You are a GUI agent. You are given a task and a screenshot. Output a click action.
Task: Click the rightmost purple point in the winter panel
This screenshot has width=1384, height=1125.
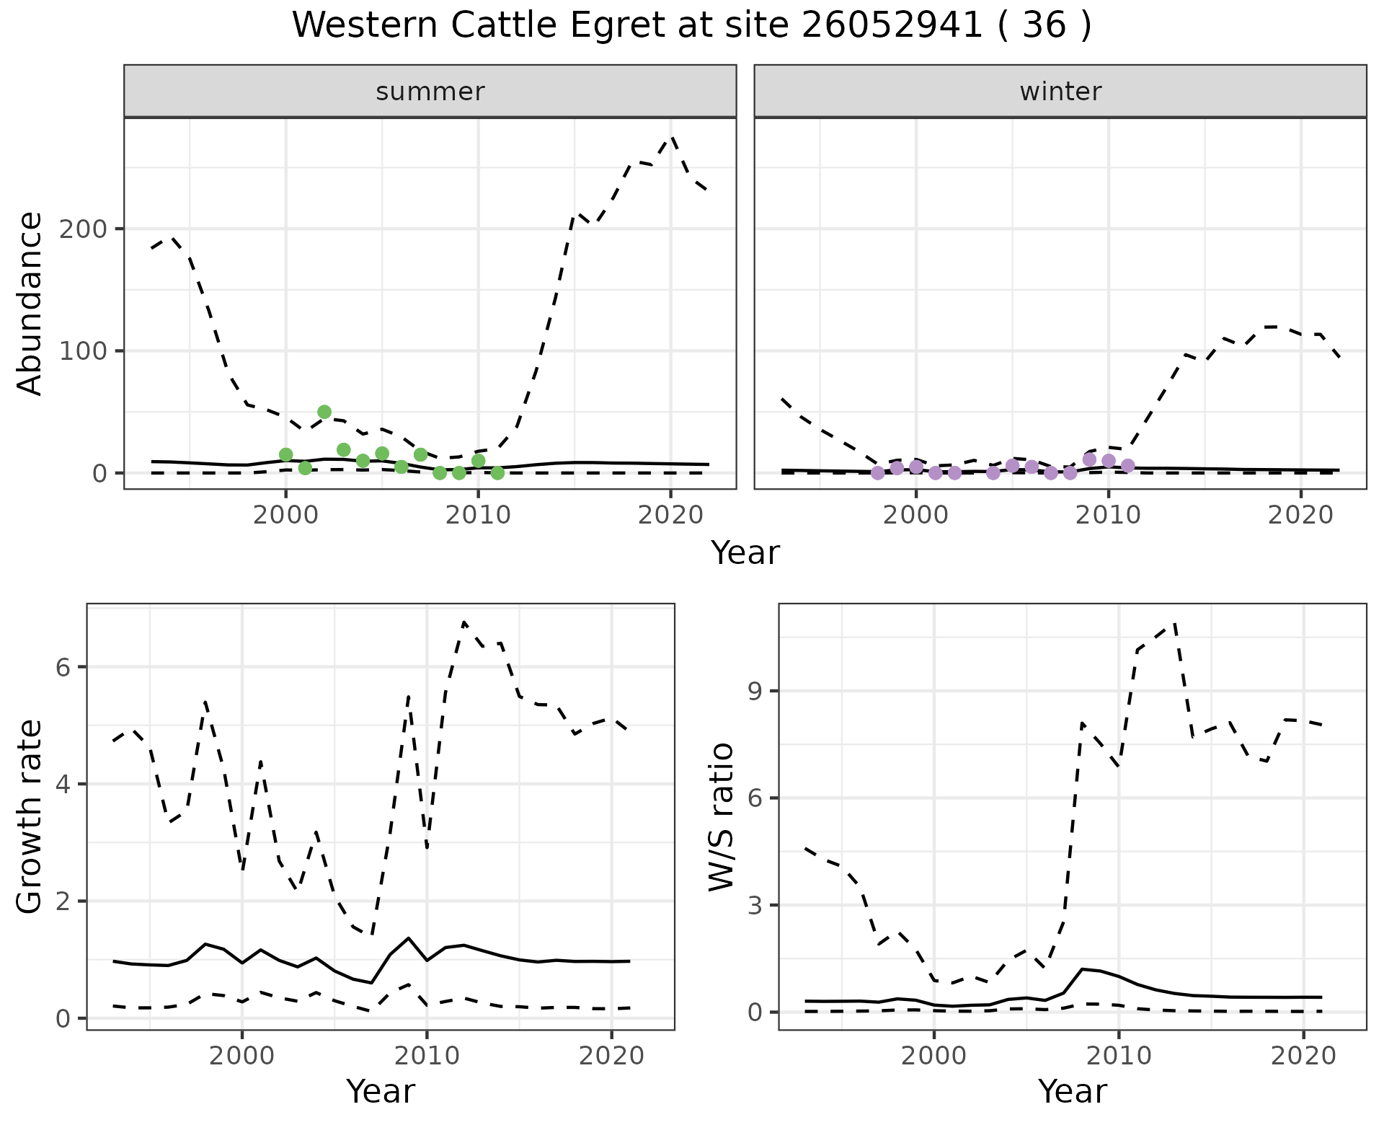1128,466
